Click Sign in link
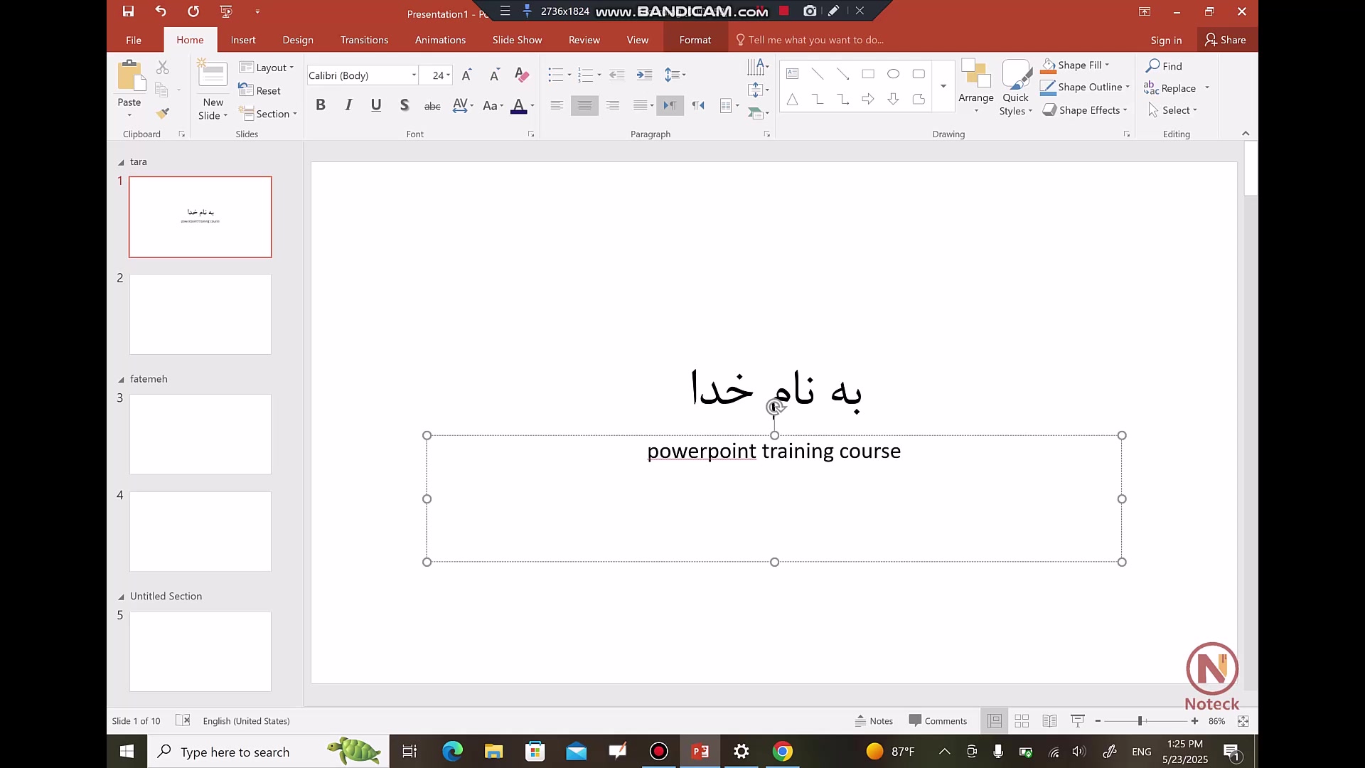Viewport: 1365px width, 768px height. coord(1166,40)
